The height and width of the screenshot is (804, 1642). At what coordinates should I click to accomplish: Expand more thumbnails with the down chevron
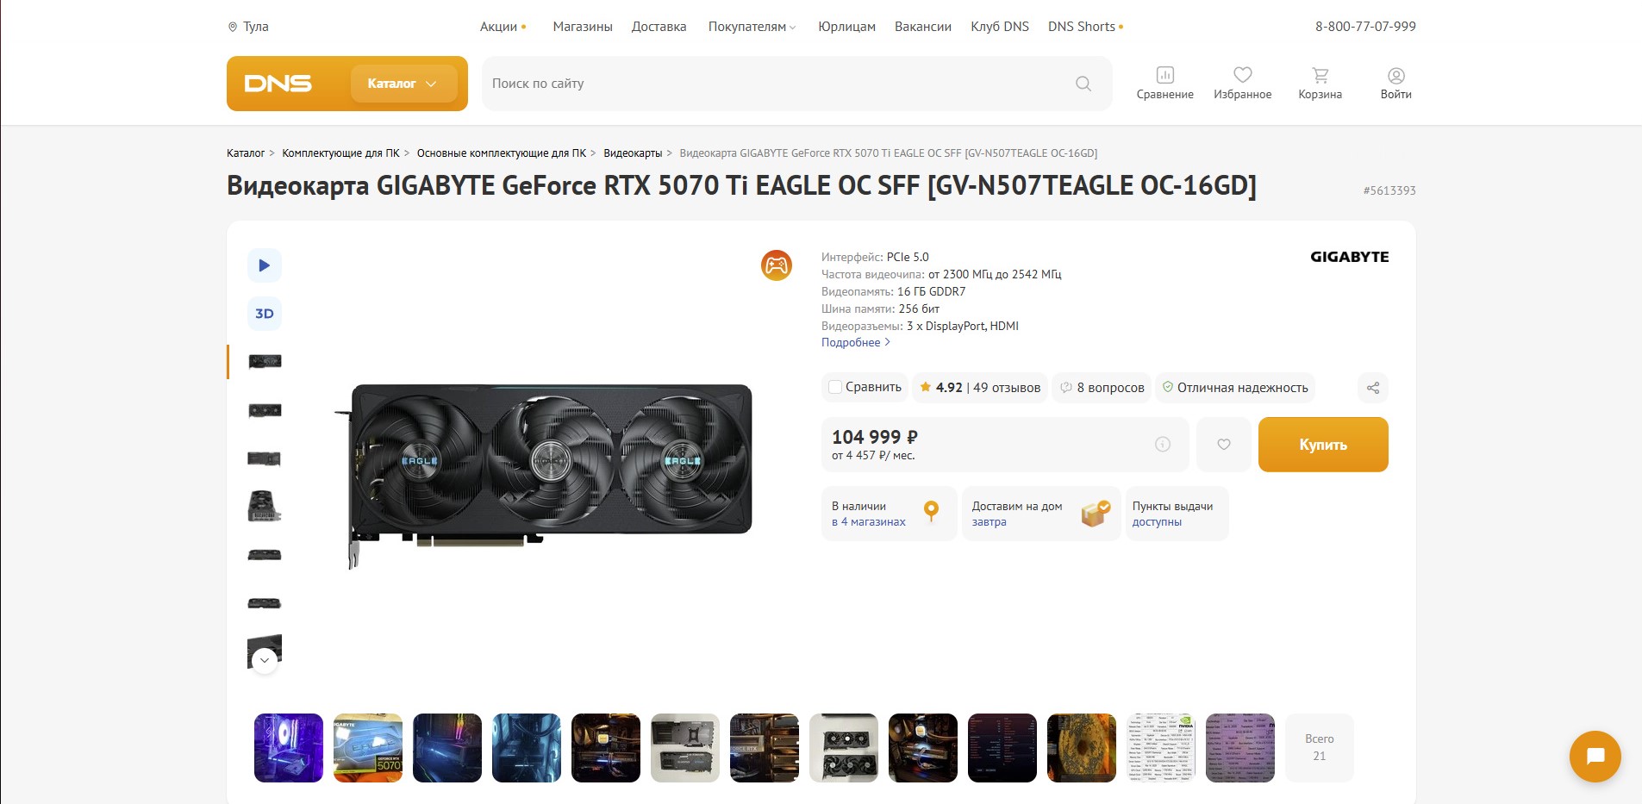click(265, 660)
